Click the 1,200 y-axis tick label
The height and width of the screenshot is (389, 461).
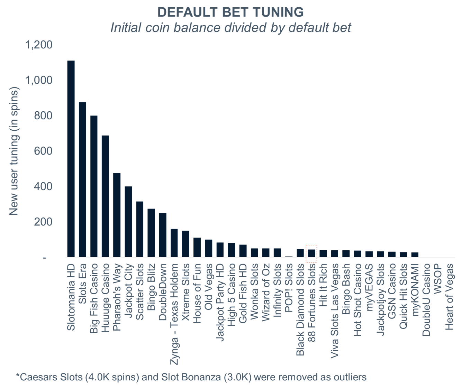(x=39, y=45)
